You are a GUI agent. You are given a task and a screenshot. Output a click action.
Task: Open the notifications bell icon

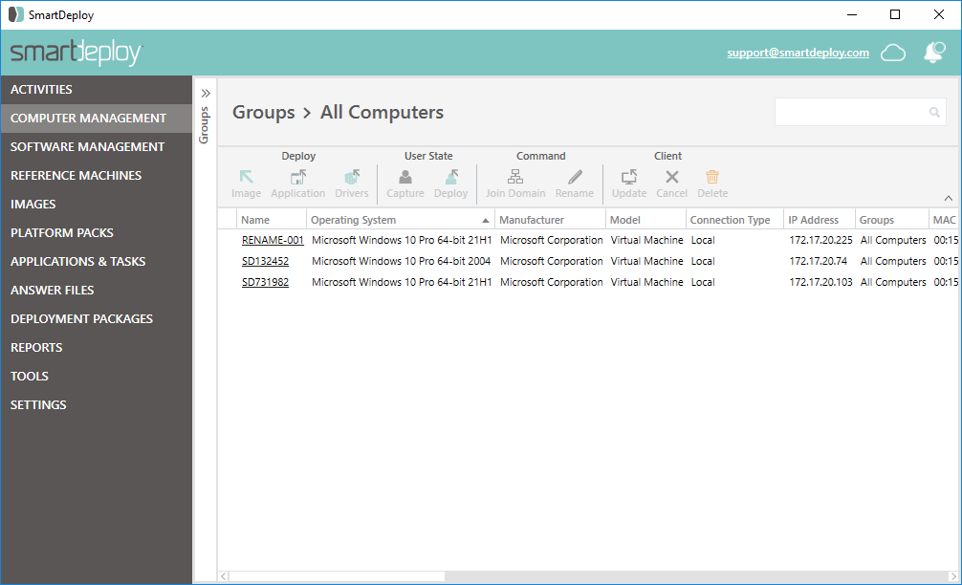[x=933, y=53]
